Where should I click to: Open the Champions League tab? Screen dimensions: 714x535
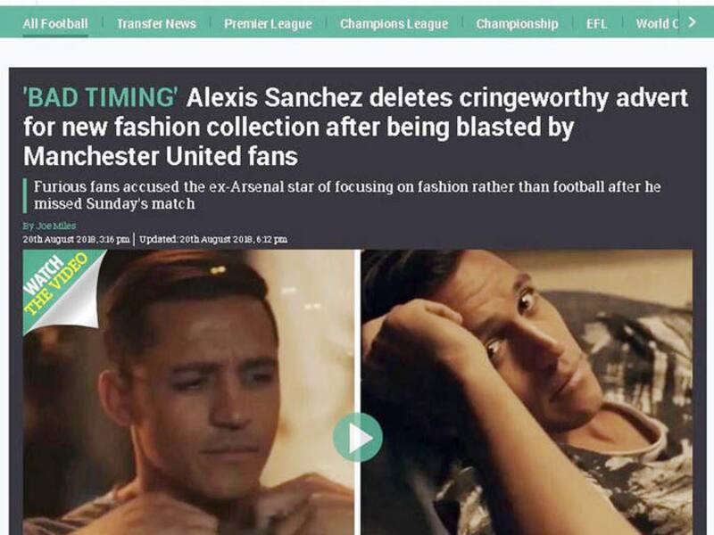point(394,24)
